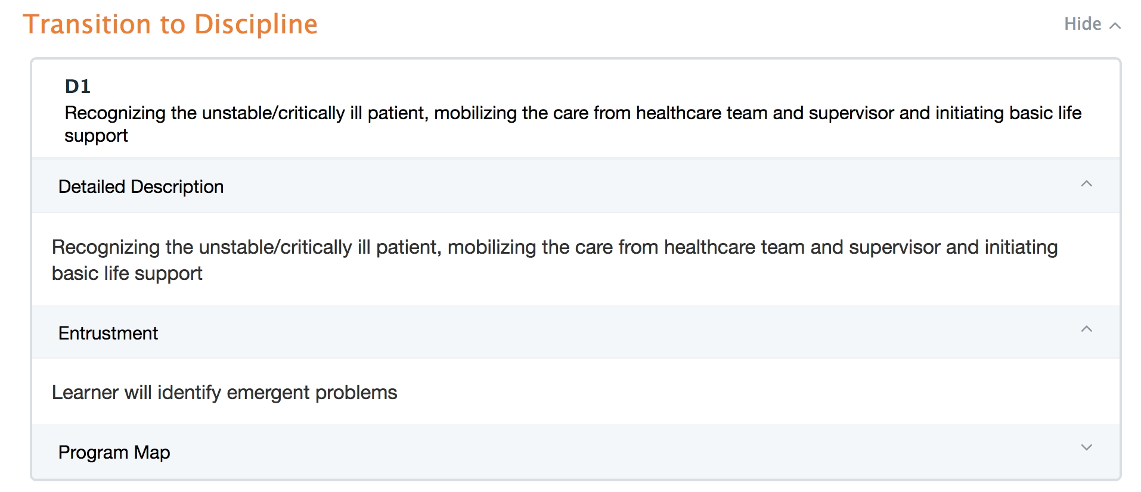Screen dimensions: 1141x492
Task: Click the Detailed Description body paragraph
Action: point(554,247)
